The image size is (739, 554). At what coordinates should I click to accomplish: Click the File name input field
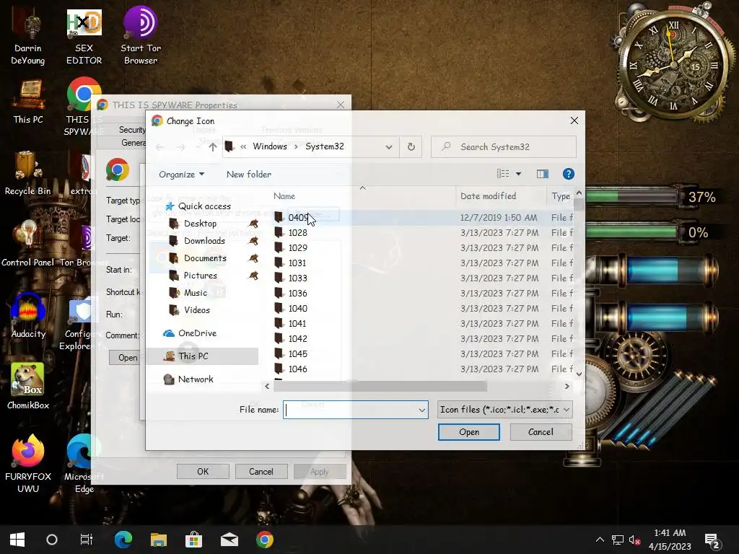tap(351, 410)
